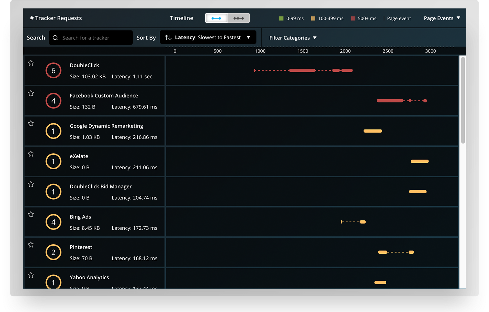The height and width of the screenshot is (312, 489).
Task: Select the Bing Ads tracker name
Action: (x=80, y=217)
